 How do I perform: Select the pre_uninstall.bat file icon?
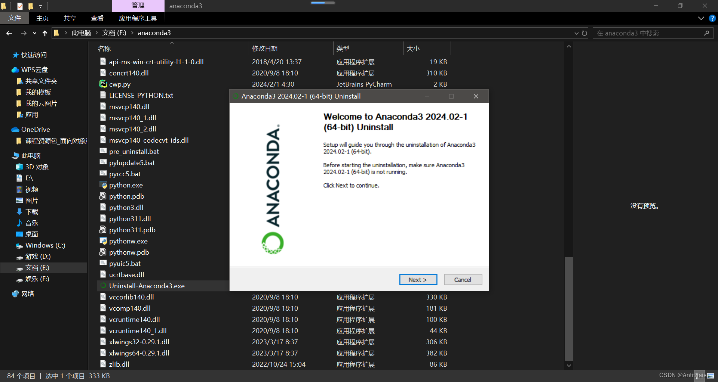[103, 151]
